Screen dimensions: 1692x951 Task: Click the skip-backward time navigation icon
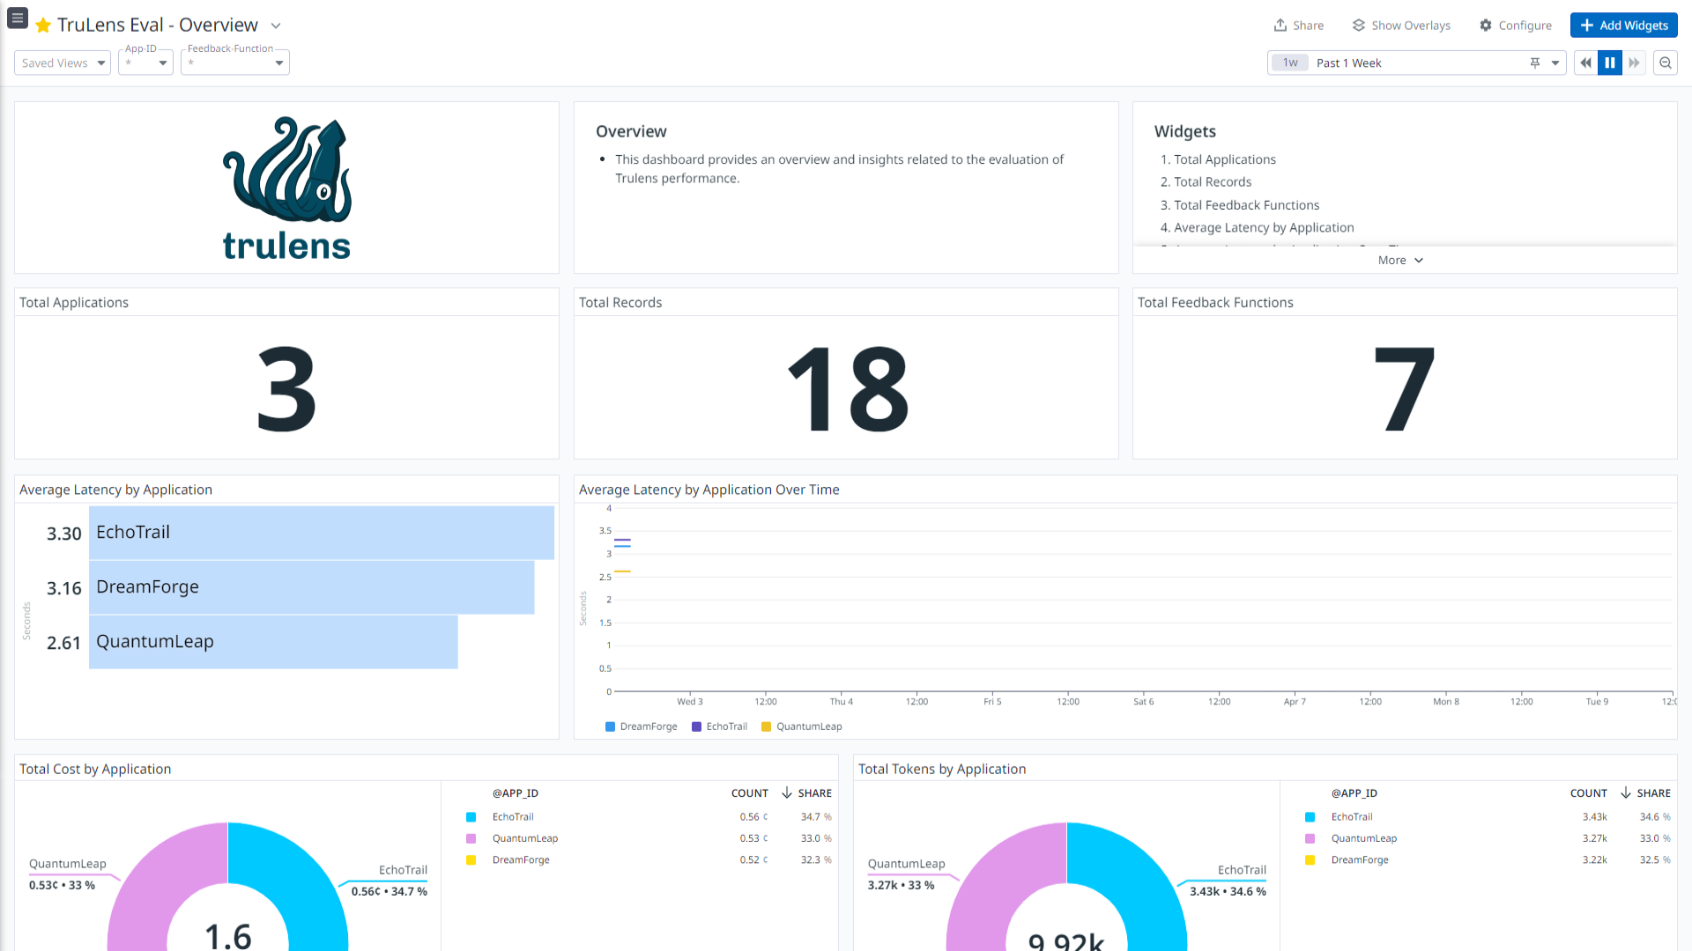tap(1585, 63)
